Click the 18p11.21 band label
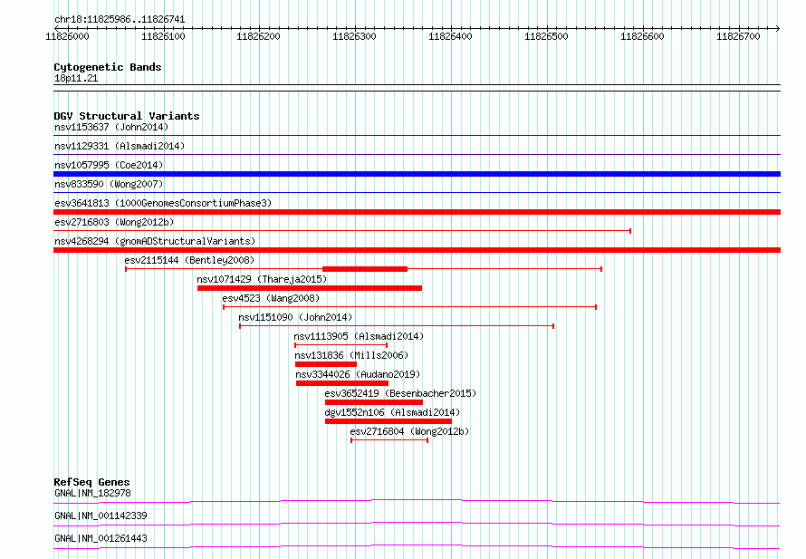806x559 pixels. [x=76, y=78]
